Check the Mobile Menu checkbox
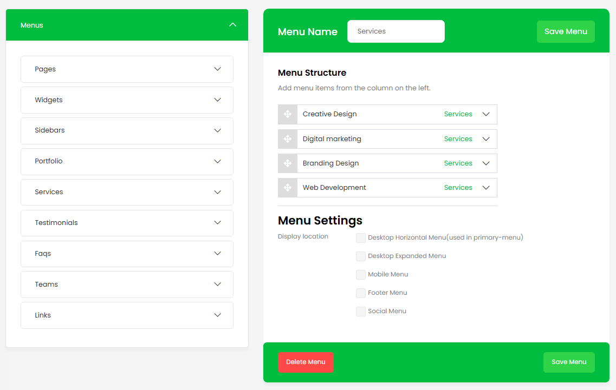This screenshot has width=616, height=390. pos(361,275)
